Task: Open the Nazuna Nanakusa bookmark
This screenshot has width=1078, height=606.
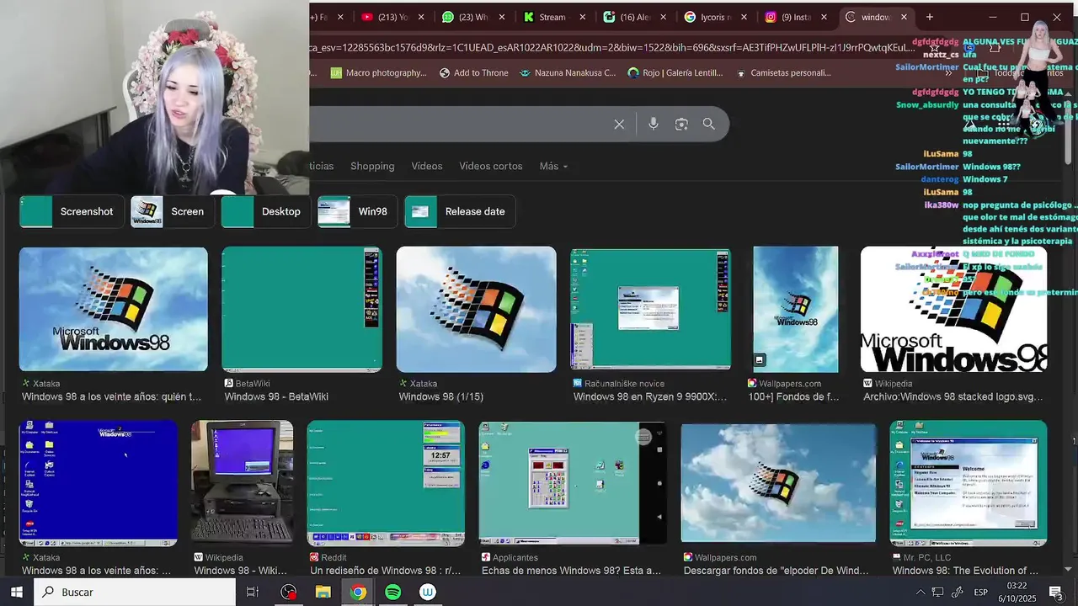Action: pos(568,73)
